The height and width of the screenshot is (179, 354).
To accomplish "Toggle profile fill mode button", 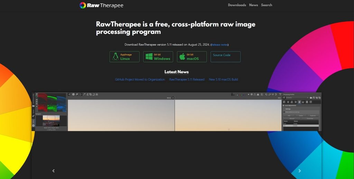I will pos(284,98).
